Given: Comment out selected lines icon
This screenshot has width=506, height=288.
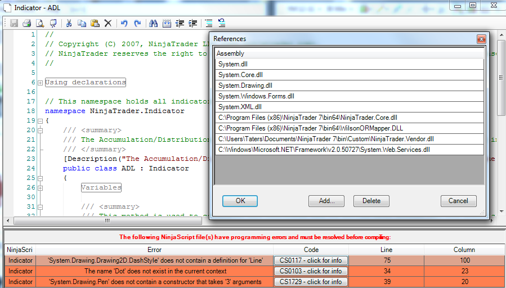Looking at the screenshot, I should click(209, 23).
